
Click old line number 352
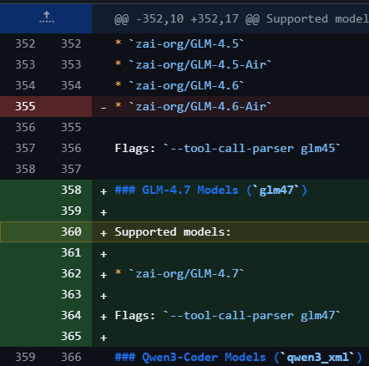click(x=25, y=43)
